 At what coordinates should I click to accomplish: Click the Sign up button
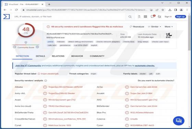coord(180,16)
